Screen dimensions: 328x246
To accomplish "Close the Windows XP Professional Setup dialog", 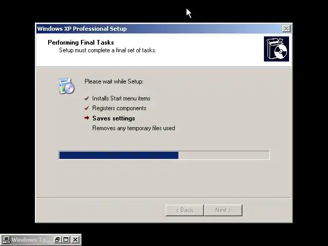I will click(286, 29).
